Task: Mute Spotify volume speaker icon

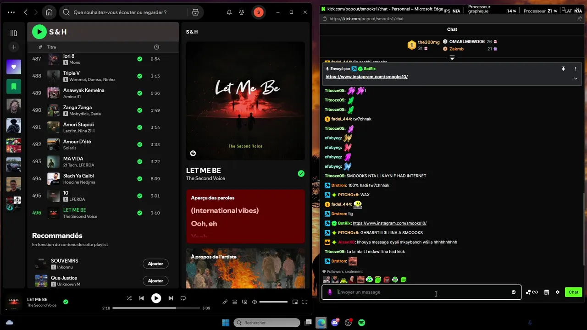Action: point(255,302)
